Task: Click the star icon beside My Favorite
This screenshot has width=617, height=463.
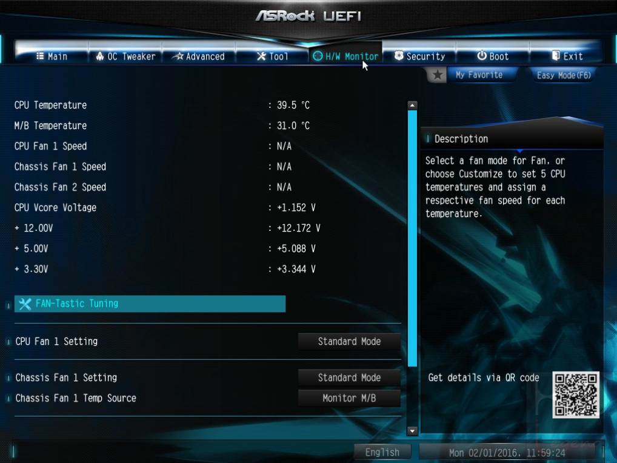Action: pyautogui.click(x=437, y=75)
